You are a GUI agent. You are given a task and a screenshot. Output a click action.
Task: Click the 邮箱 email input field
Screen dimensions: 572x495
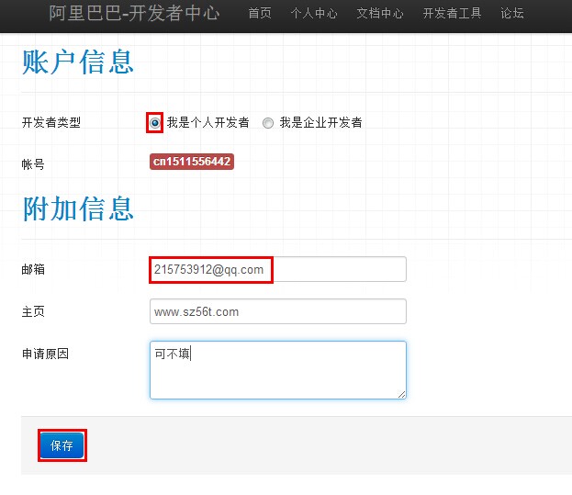click(x=277, y=269)
